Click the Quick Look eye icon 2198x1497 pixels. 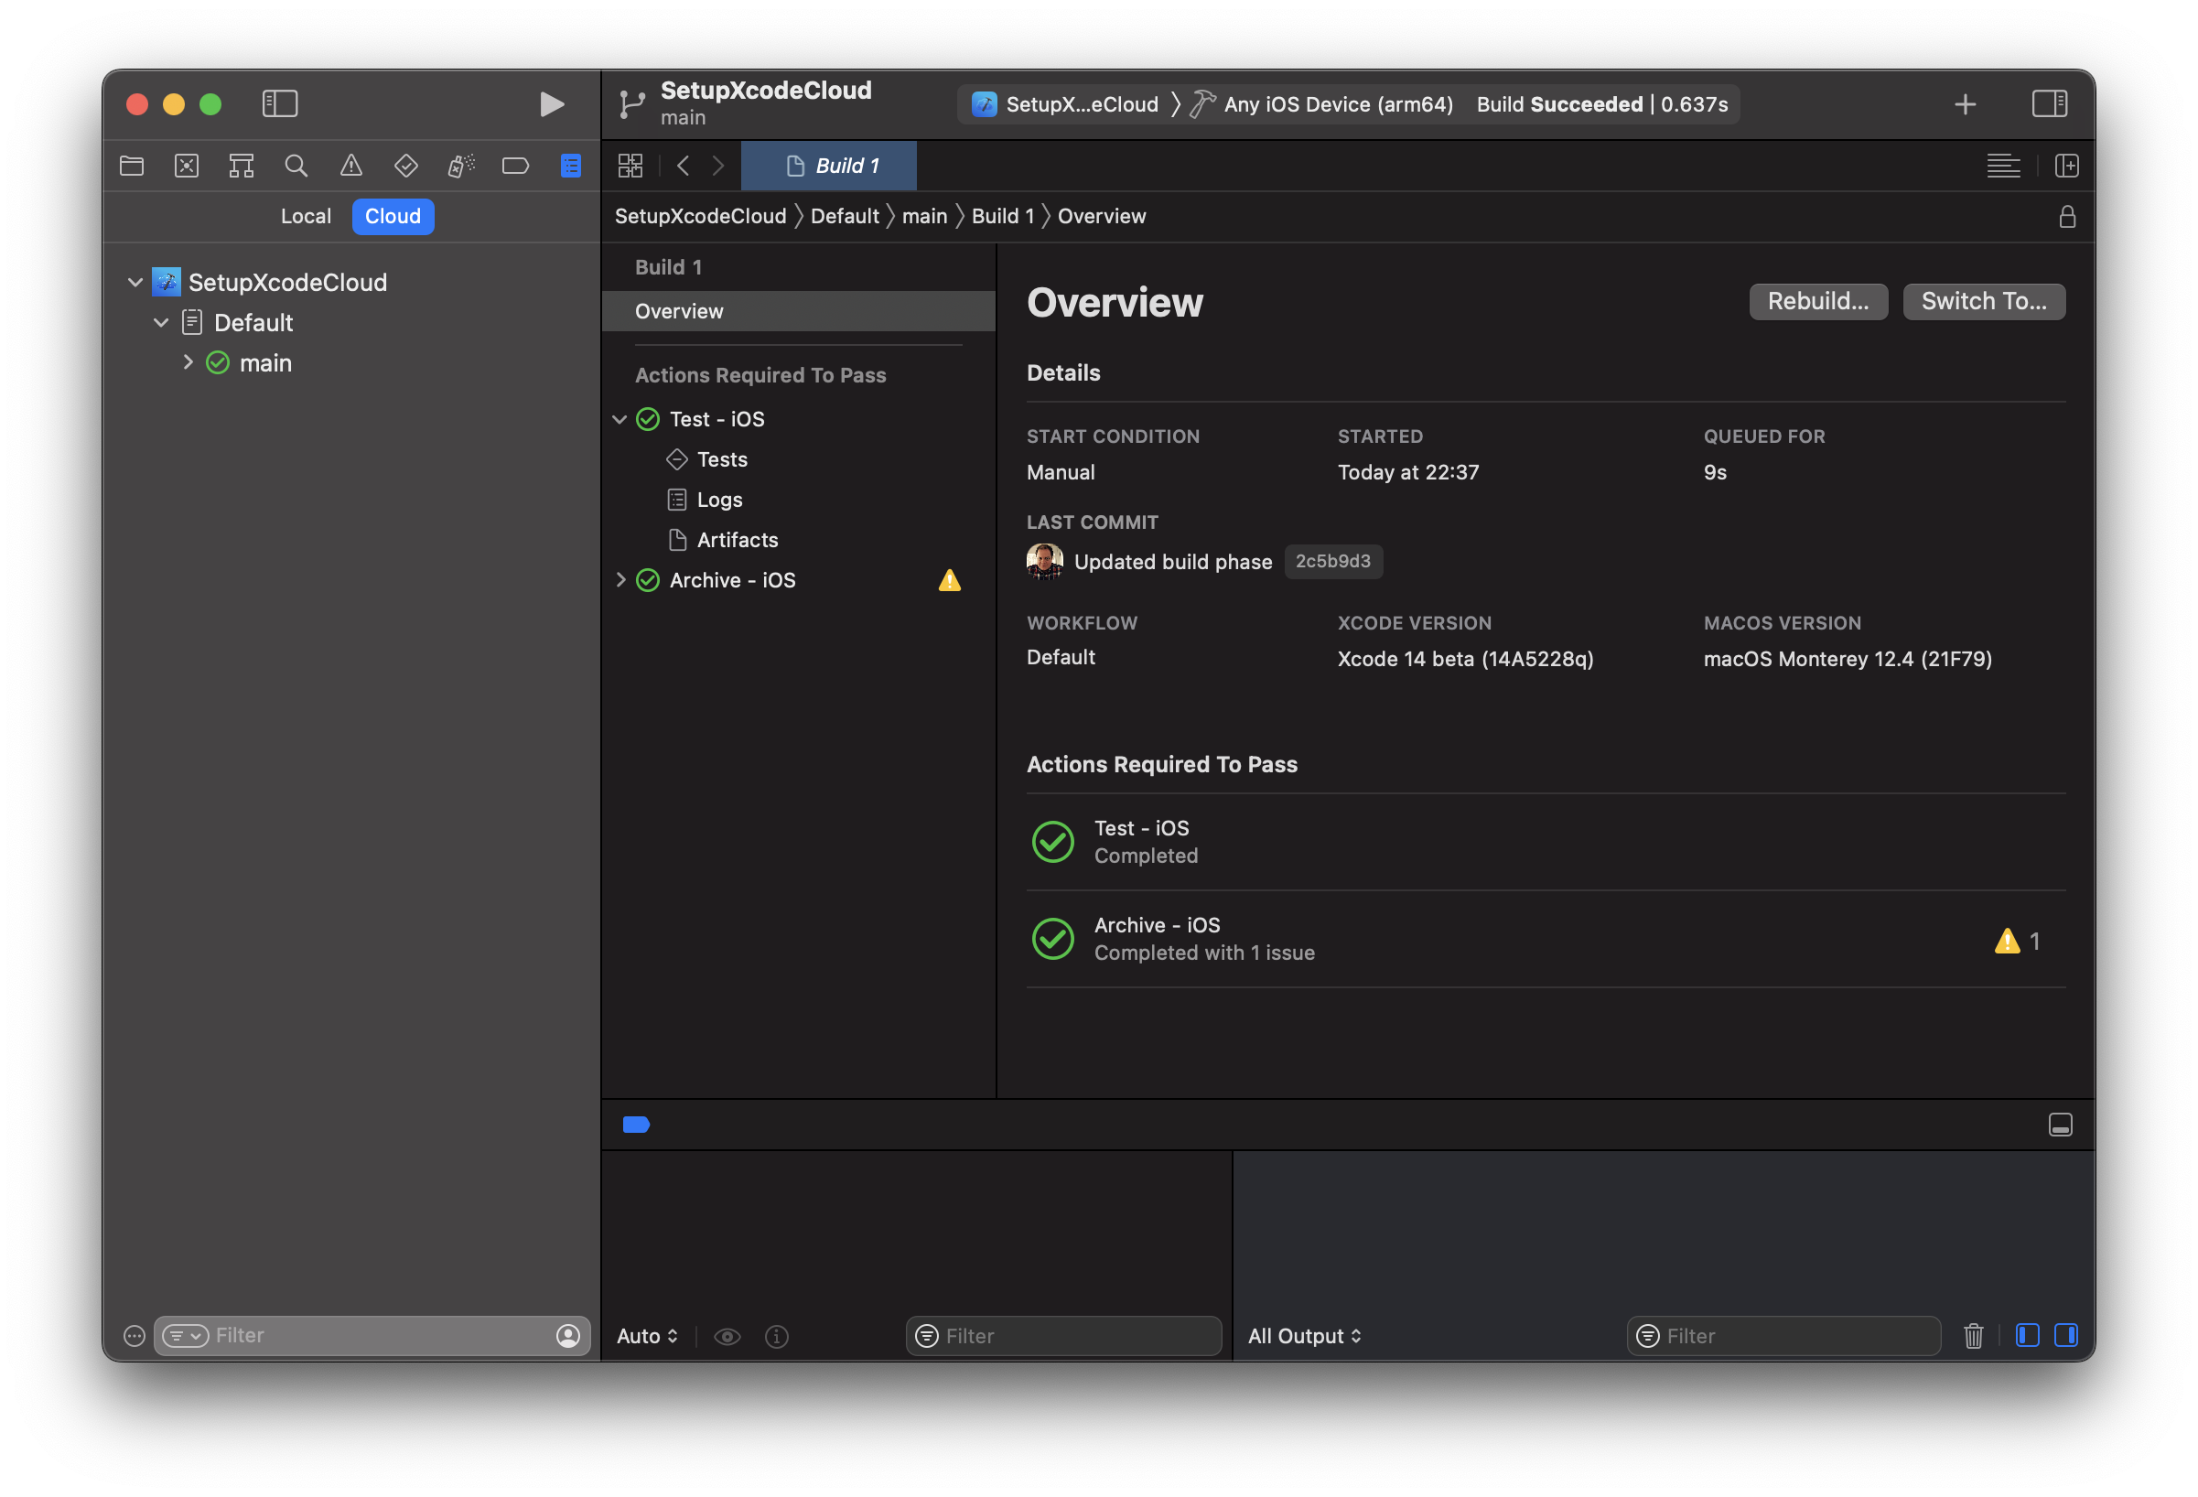pos(727,1335)
